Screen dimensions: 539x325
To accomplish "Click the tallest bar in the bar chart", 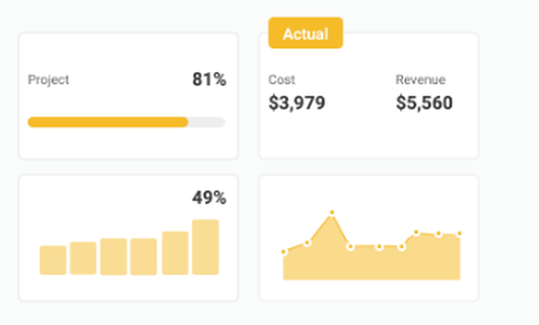I will click(x=205, y=247).
